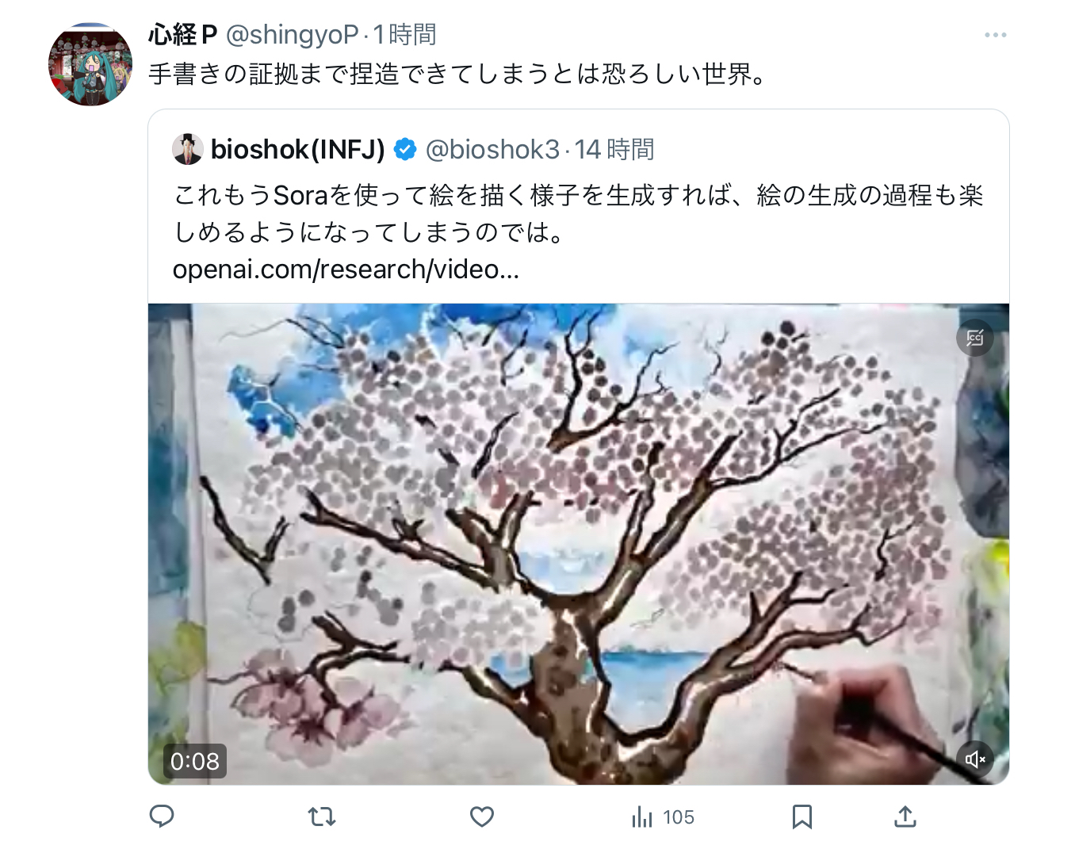Toggle closed captions on the video
The image size is (1075, 853).
[x=975, y=339]
